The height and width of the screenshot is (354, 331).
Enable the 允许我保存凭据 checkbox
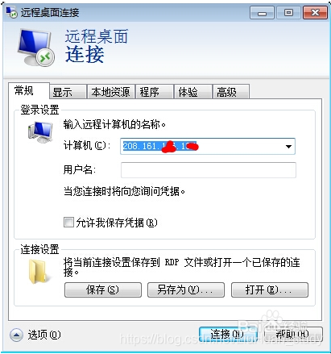(x=68, y=223)
